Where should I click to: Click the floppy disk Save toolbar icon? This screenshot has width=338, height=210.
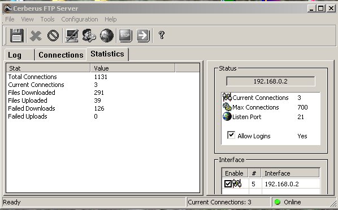[17, 36]
